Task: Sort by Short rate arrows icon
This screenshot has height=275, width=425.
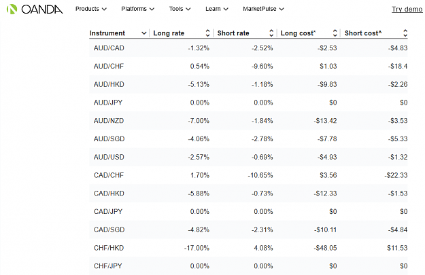Action: click(x=271, y=33)
